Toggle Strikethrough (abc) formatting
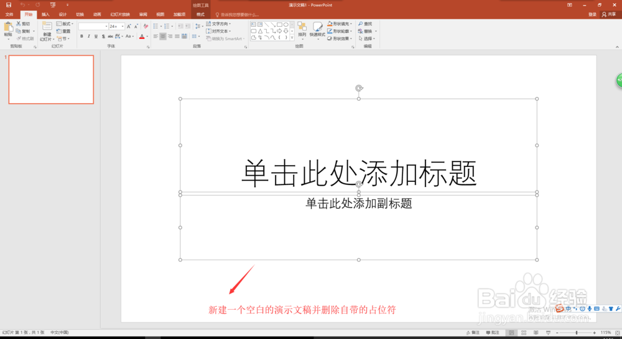Viewport: 622px width, 339px height. [110, 37]
